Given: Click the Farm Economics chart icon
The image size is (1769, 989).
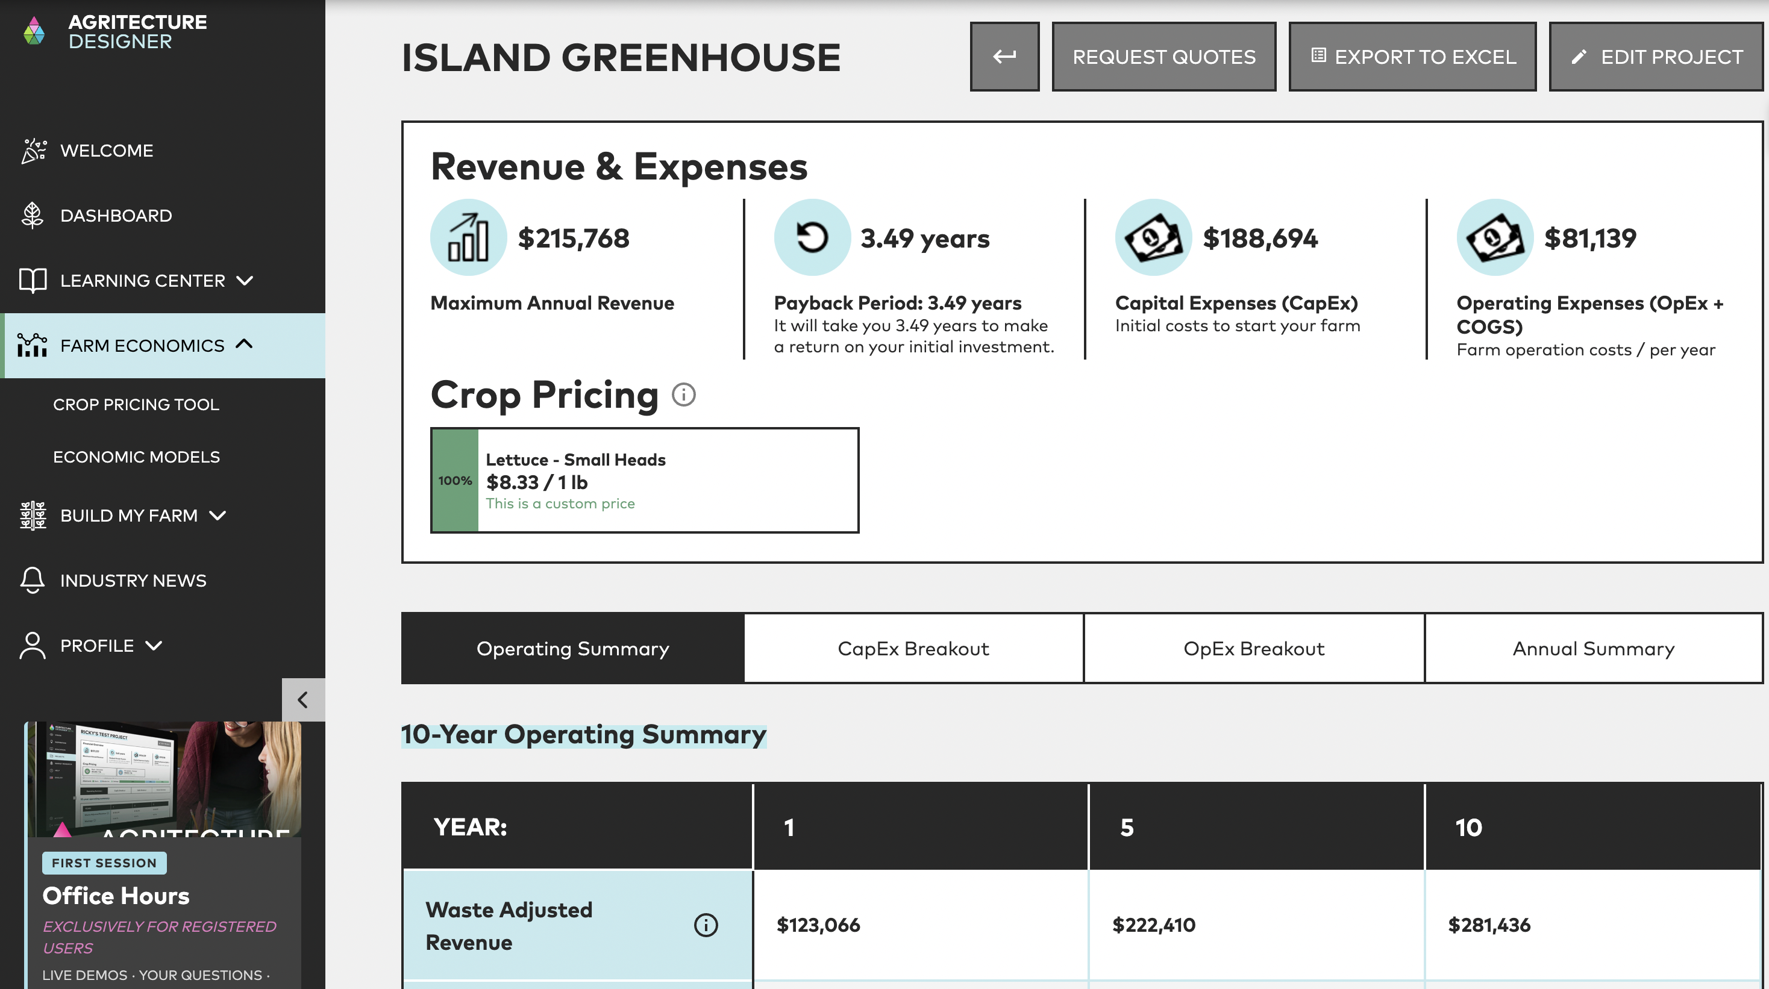Looking at the screenshot, I should pyautogui.click(x=33, y=345).
